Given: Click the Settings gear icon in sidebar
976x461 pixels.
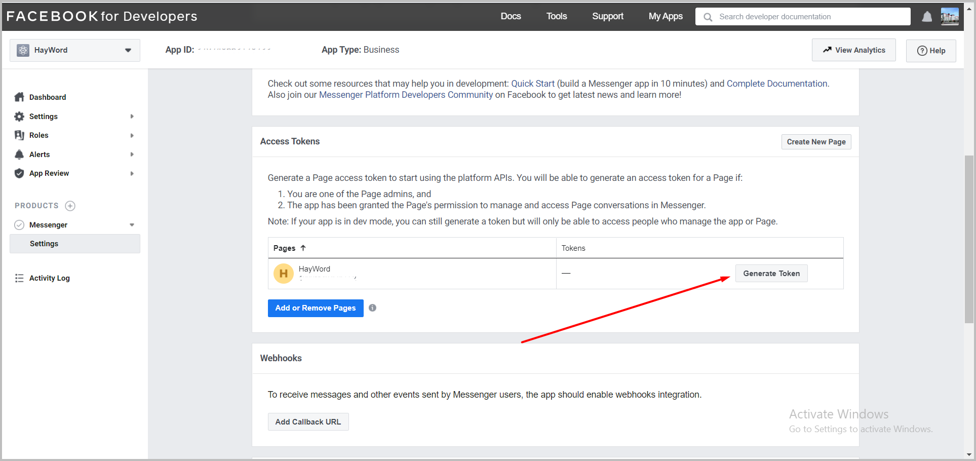Looking at the screenshot, I should coord(19,117).
